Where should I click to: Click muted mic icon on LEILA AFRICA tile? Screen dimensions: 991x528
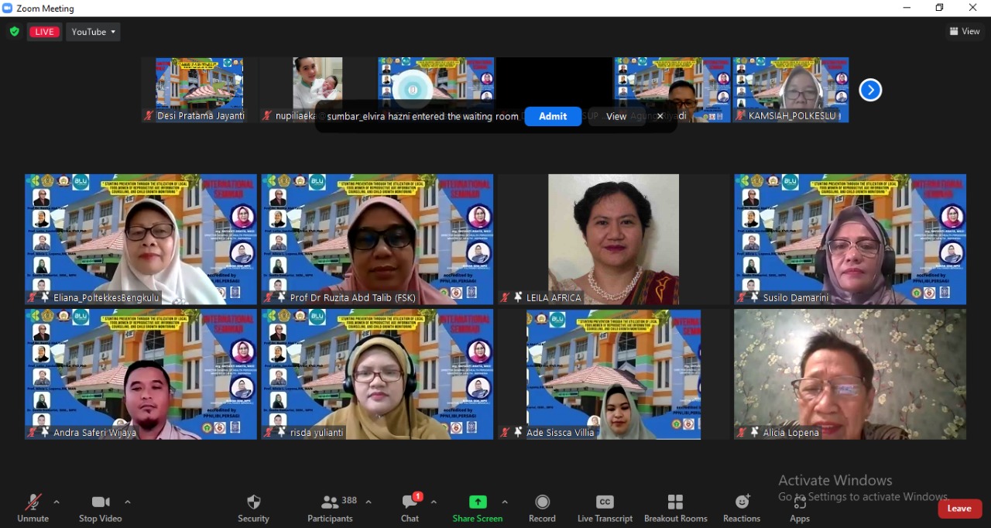click(506, 297)
